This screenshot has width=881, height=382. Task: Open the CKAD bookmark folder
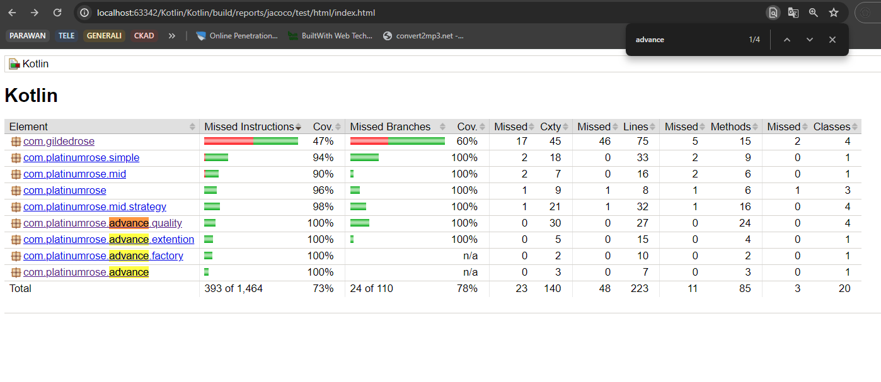[144, 36]
